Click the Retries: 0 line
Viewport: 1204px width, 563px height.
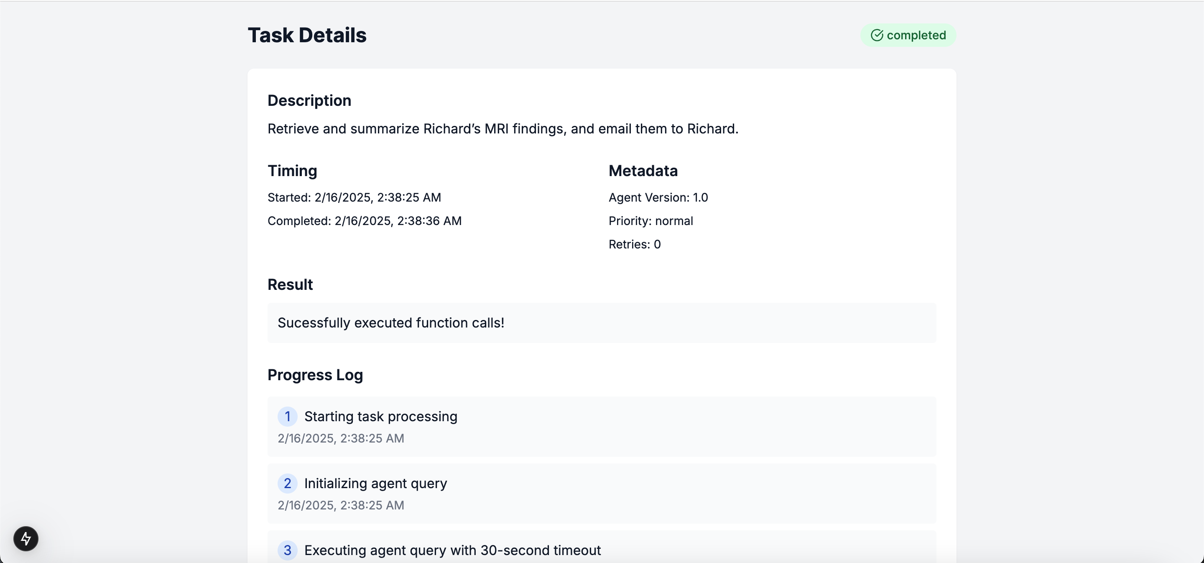(634, 244)
